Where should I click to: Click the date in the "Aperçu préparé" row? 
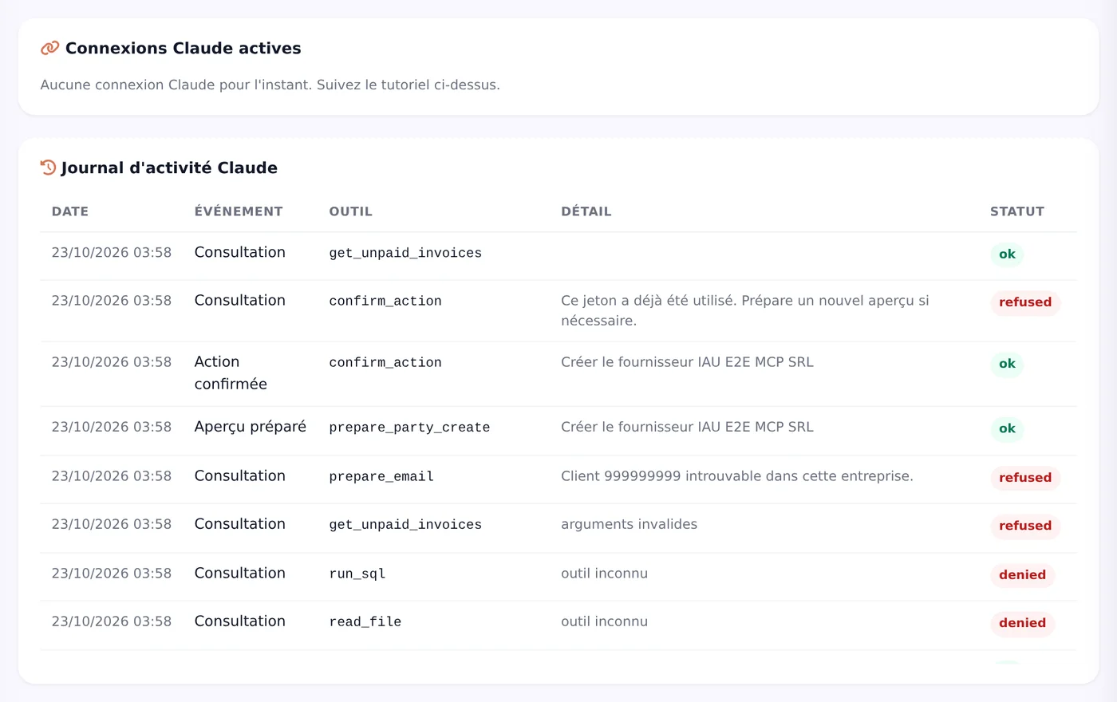point(112,428)
